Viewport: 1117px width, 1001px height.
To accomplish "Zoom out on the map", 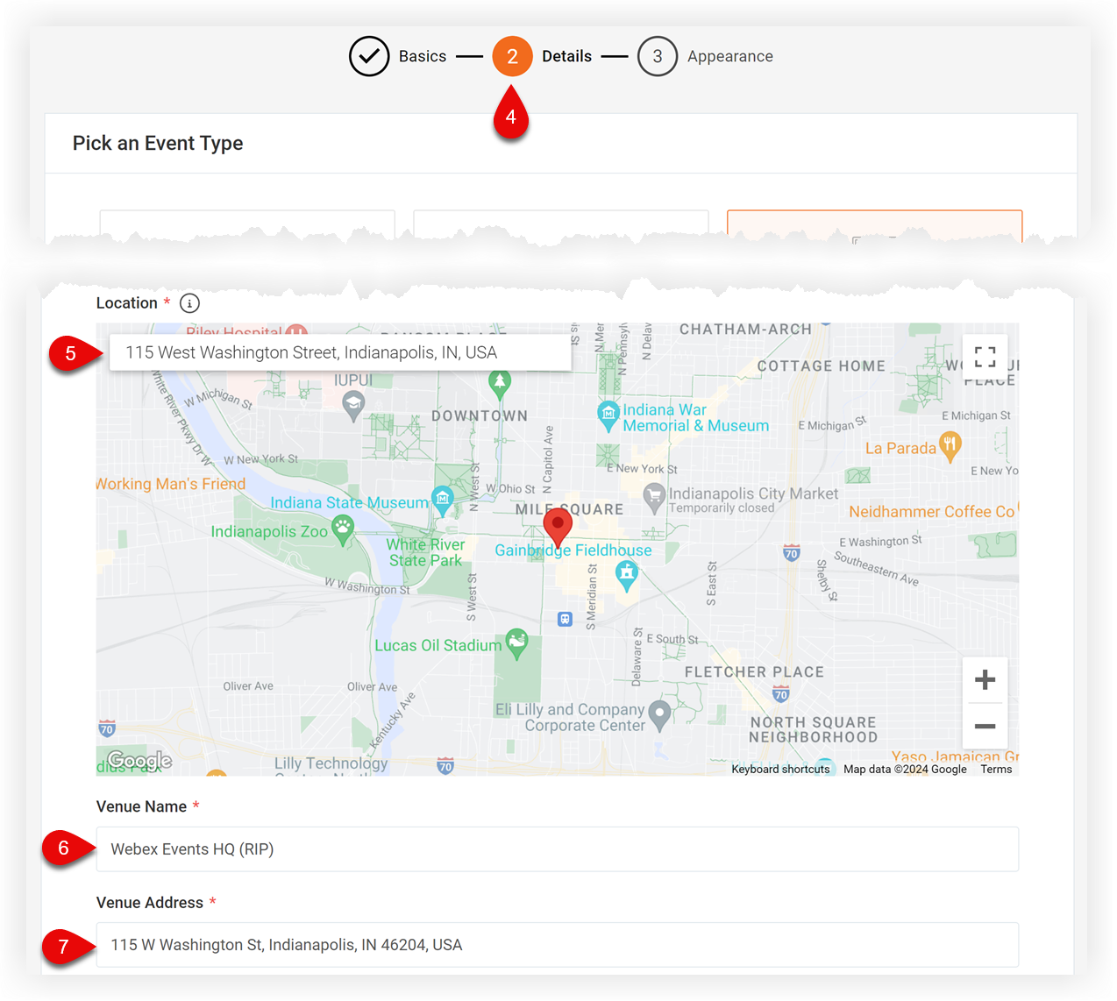I will tap(985, 726).
